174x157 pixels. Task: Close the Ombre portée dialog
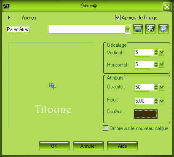coord(167,7)
